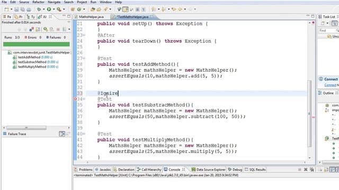This screenshot has height=190, width=339.
Task: Switch to Data Source Explorer tab
Action: pyautogui.click(x=208, y=169)
